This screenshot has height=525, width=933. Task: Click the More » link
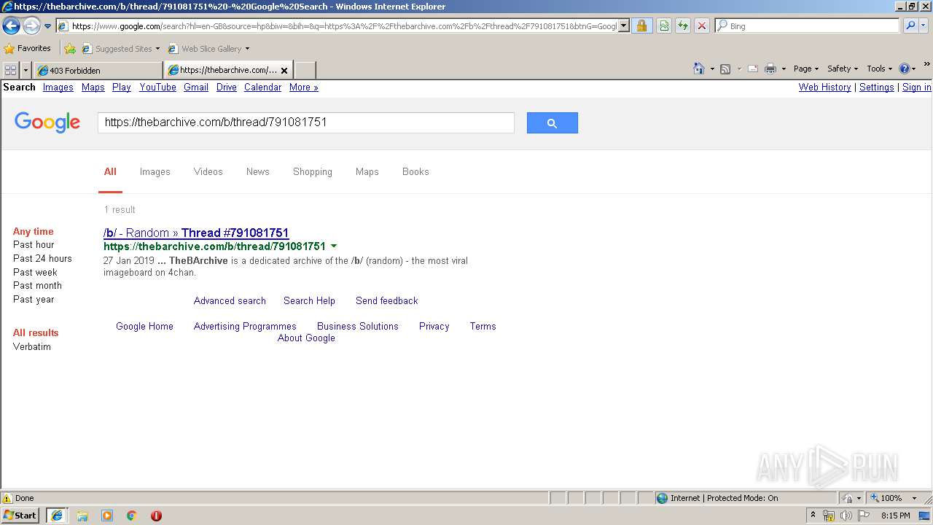[x=304, y=87]
